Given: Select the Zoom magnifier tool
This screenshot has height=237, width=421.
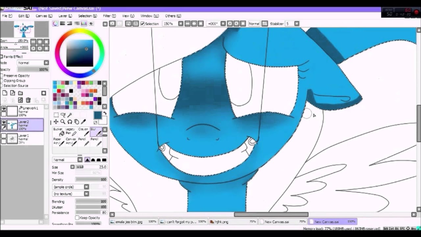Looking at the screenshot, I should pos(63,122).
